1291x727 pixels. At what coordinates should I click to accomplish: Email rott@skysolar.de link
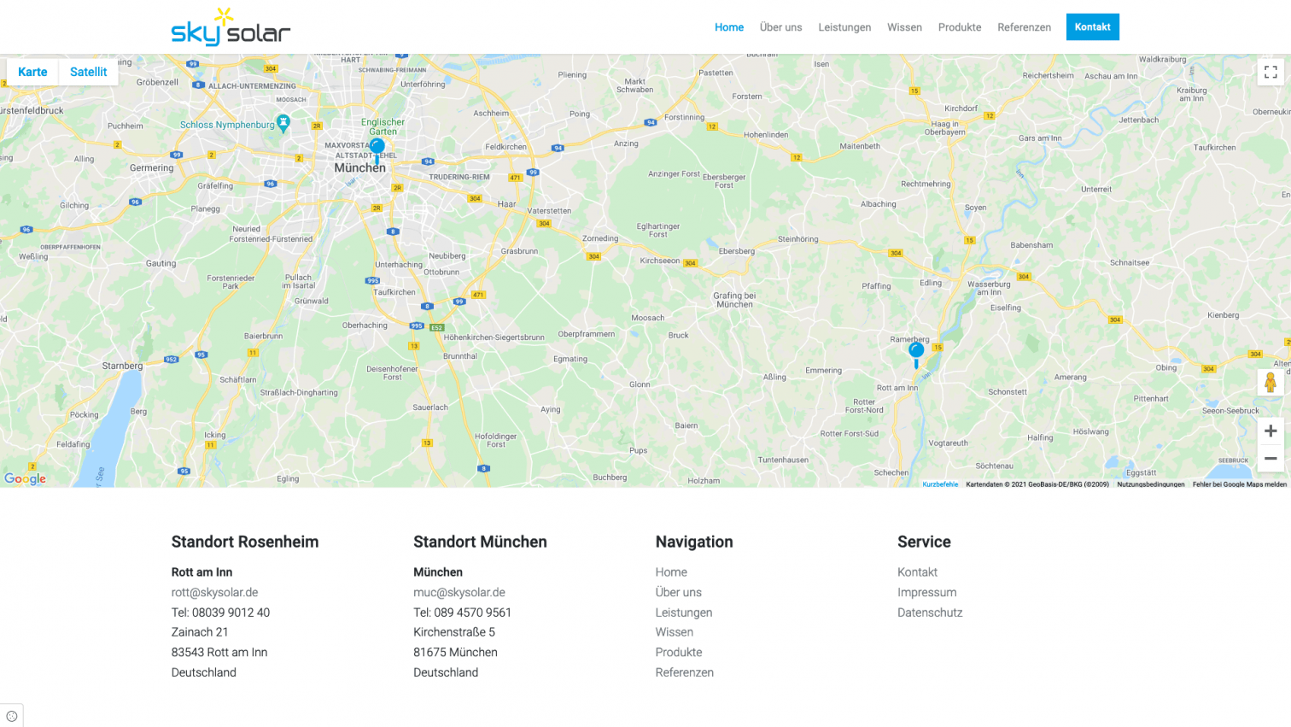tap(214, 592)
